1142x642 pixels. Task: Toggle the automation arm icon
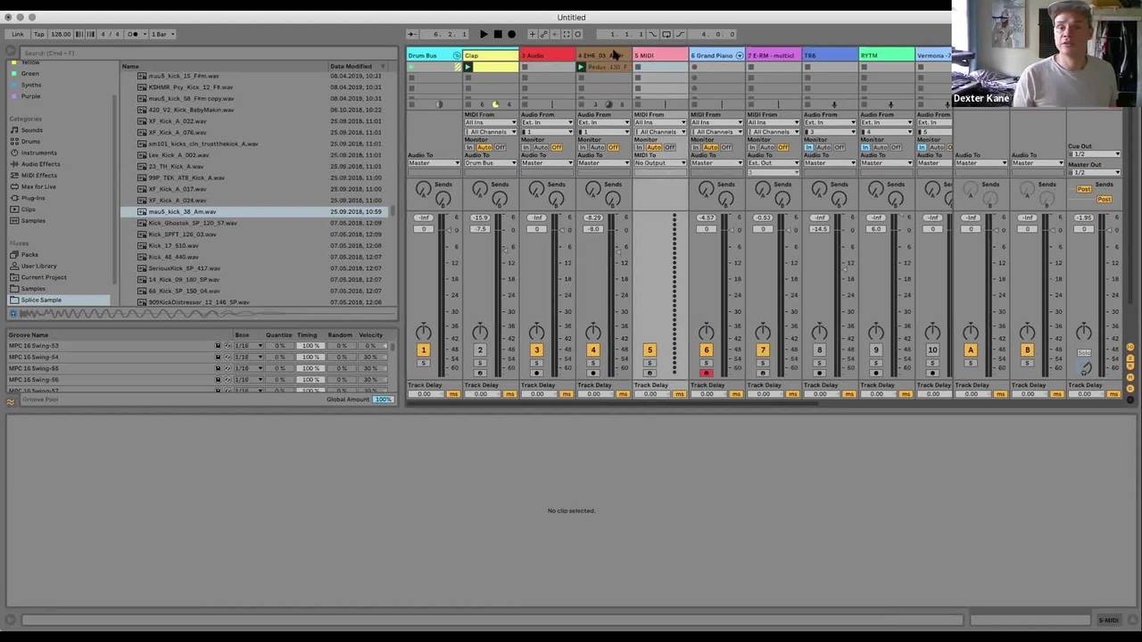543,34
